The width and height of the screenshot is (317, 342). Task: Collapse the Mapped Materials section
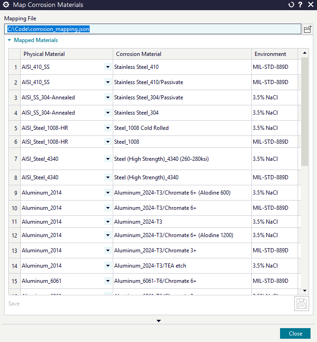coord(9,41)
